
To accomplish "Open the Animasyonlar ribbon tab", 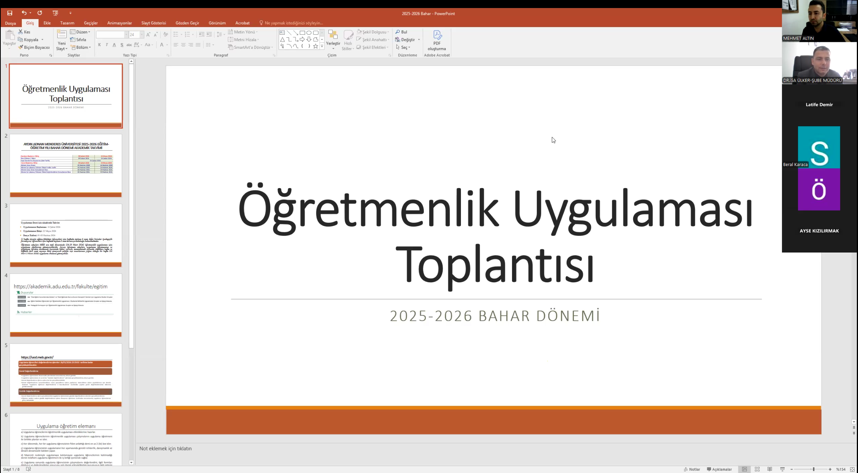I will coord(119,23).
